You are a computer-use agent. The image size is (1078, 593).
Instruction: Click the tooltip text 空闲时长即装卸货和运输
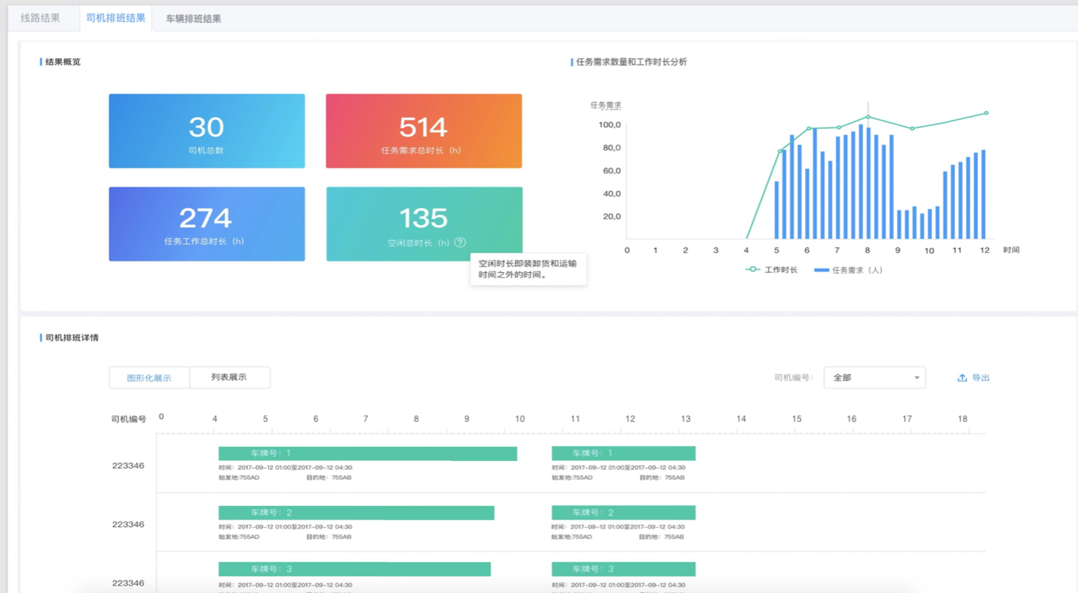click(x=528, y=263)
